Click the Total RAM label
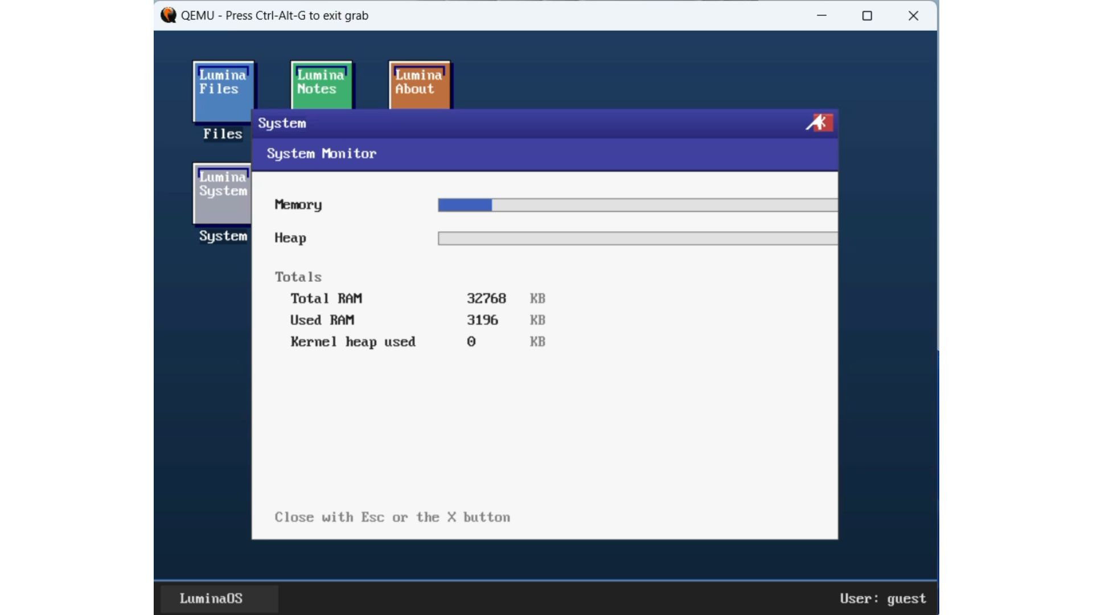1093x615 pixels. pyautogui.click(x=326, y=298)
